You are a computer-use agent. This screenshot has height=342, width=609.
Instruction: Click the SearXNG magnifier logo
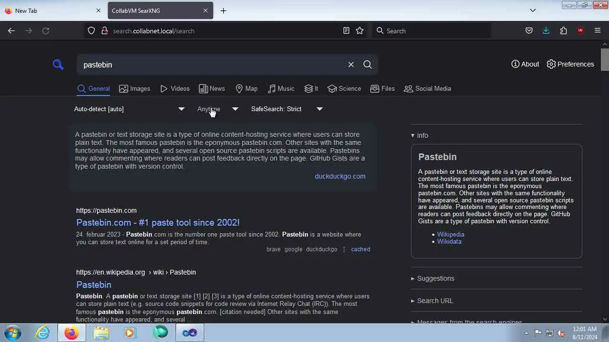[x=58, y=65]
